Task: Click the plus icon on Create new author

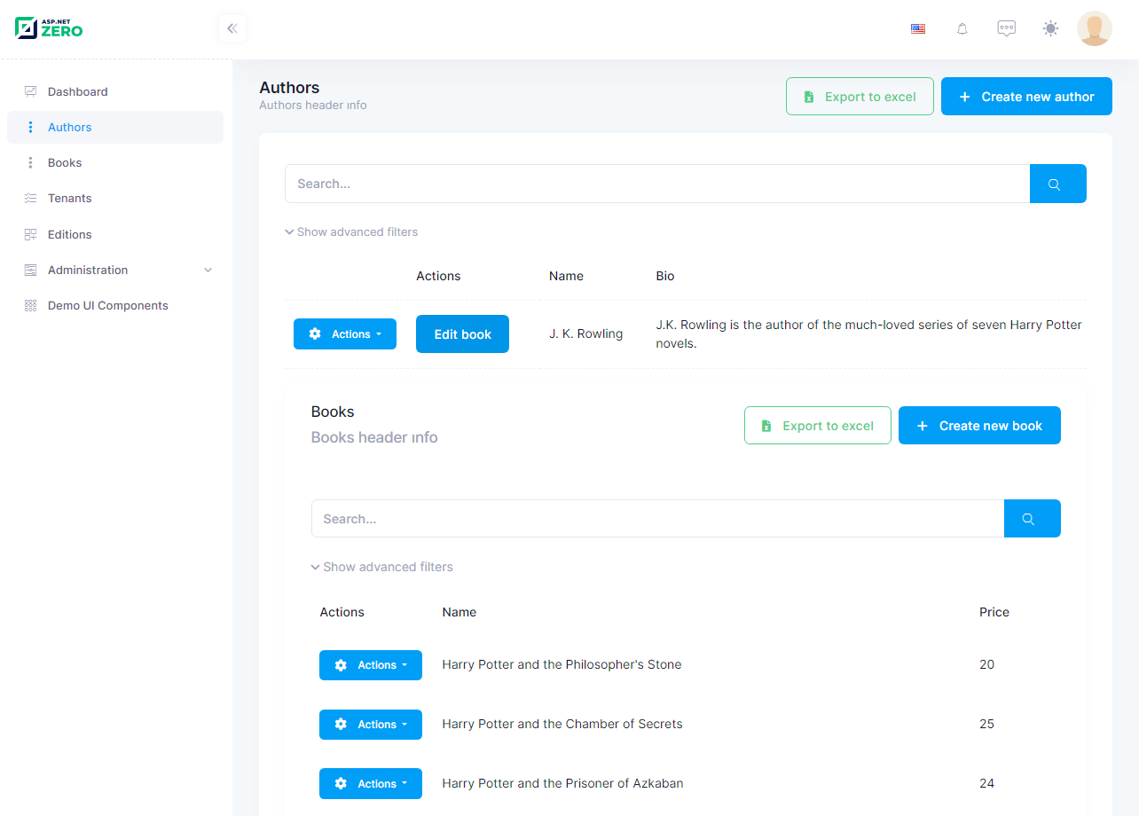Action: click(965, 97)
